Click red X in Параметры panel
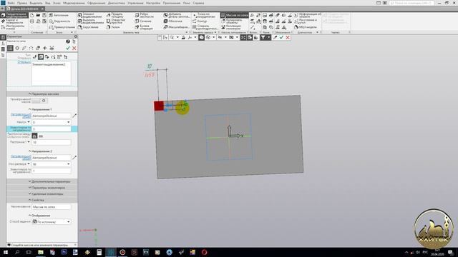Viewport: 458px width, 257px height. click(74, 48)
